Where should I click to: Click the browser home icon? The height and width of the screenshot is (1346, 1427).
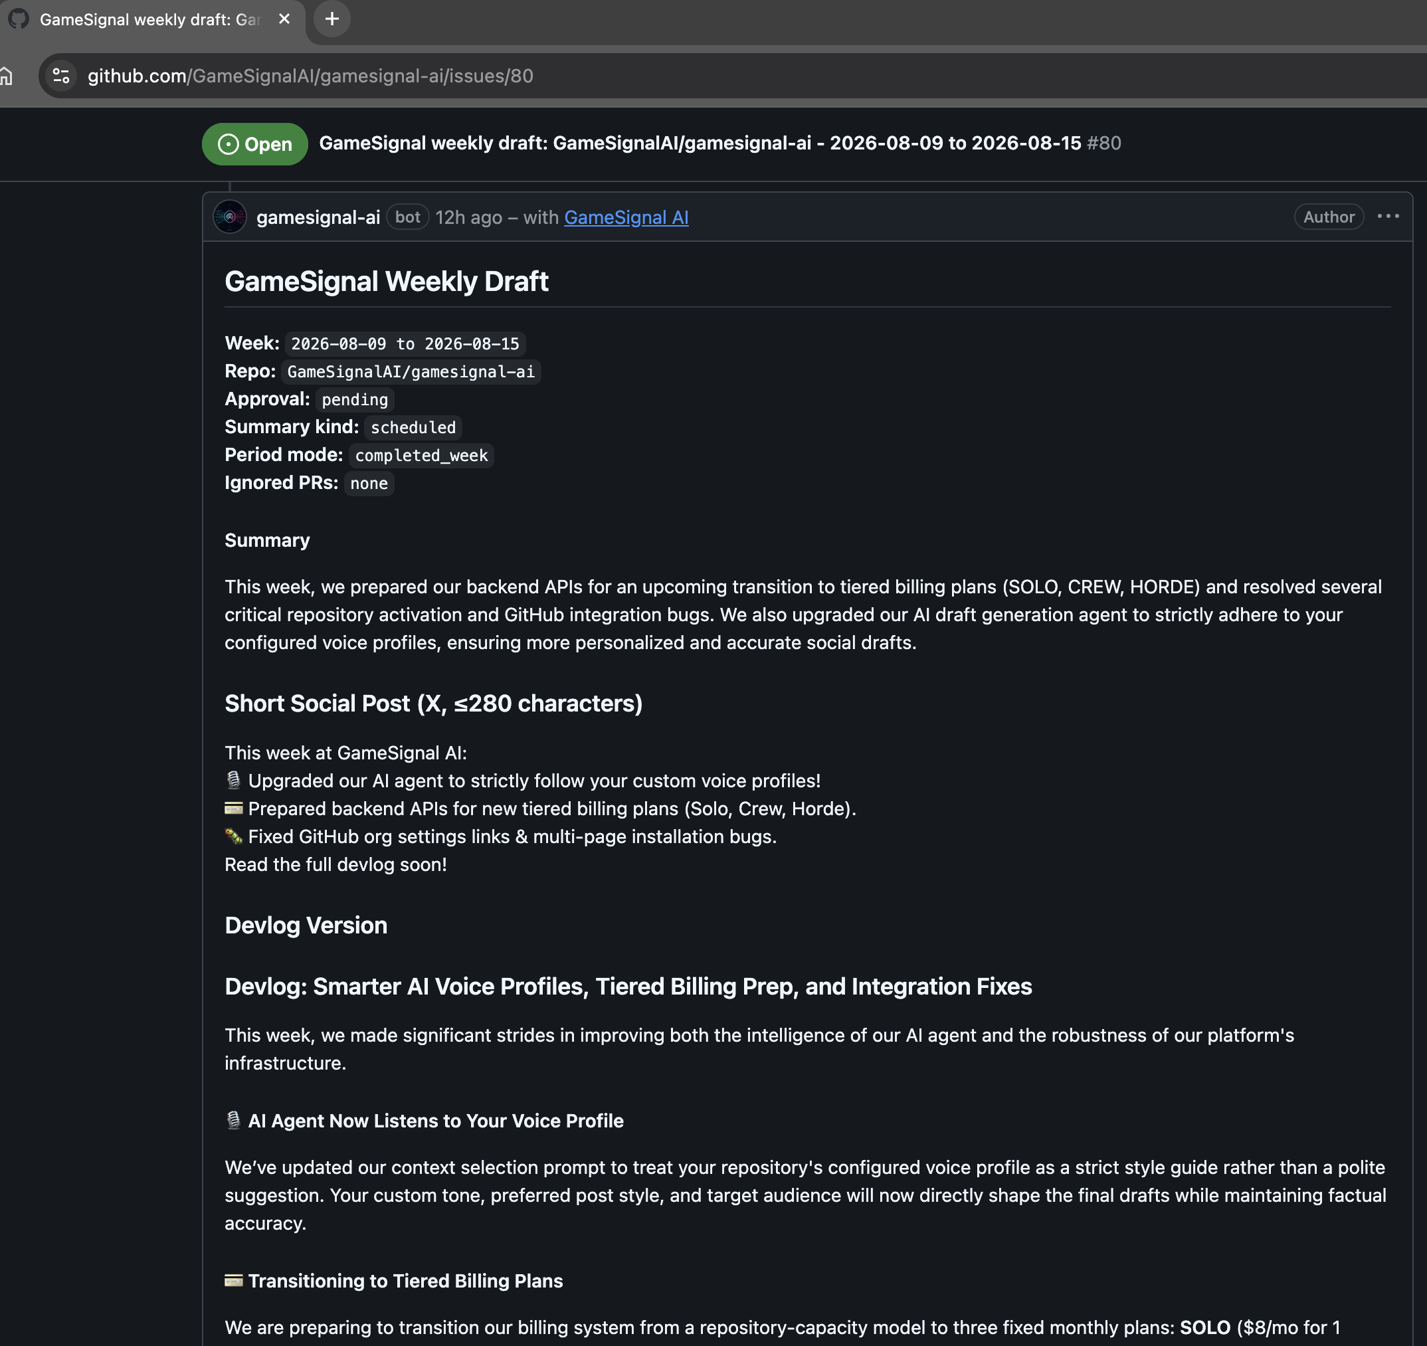[x=6, y=75]
